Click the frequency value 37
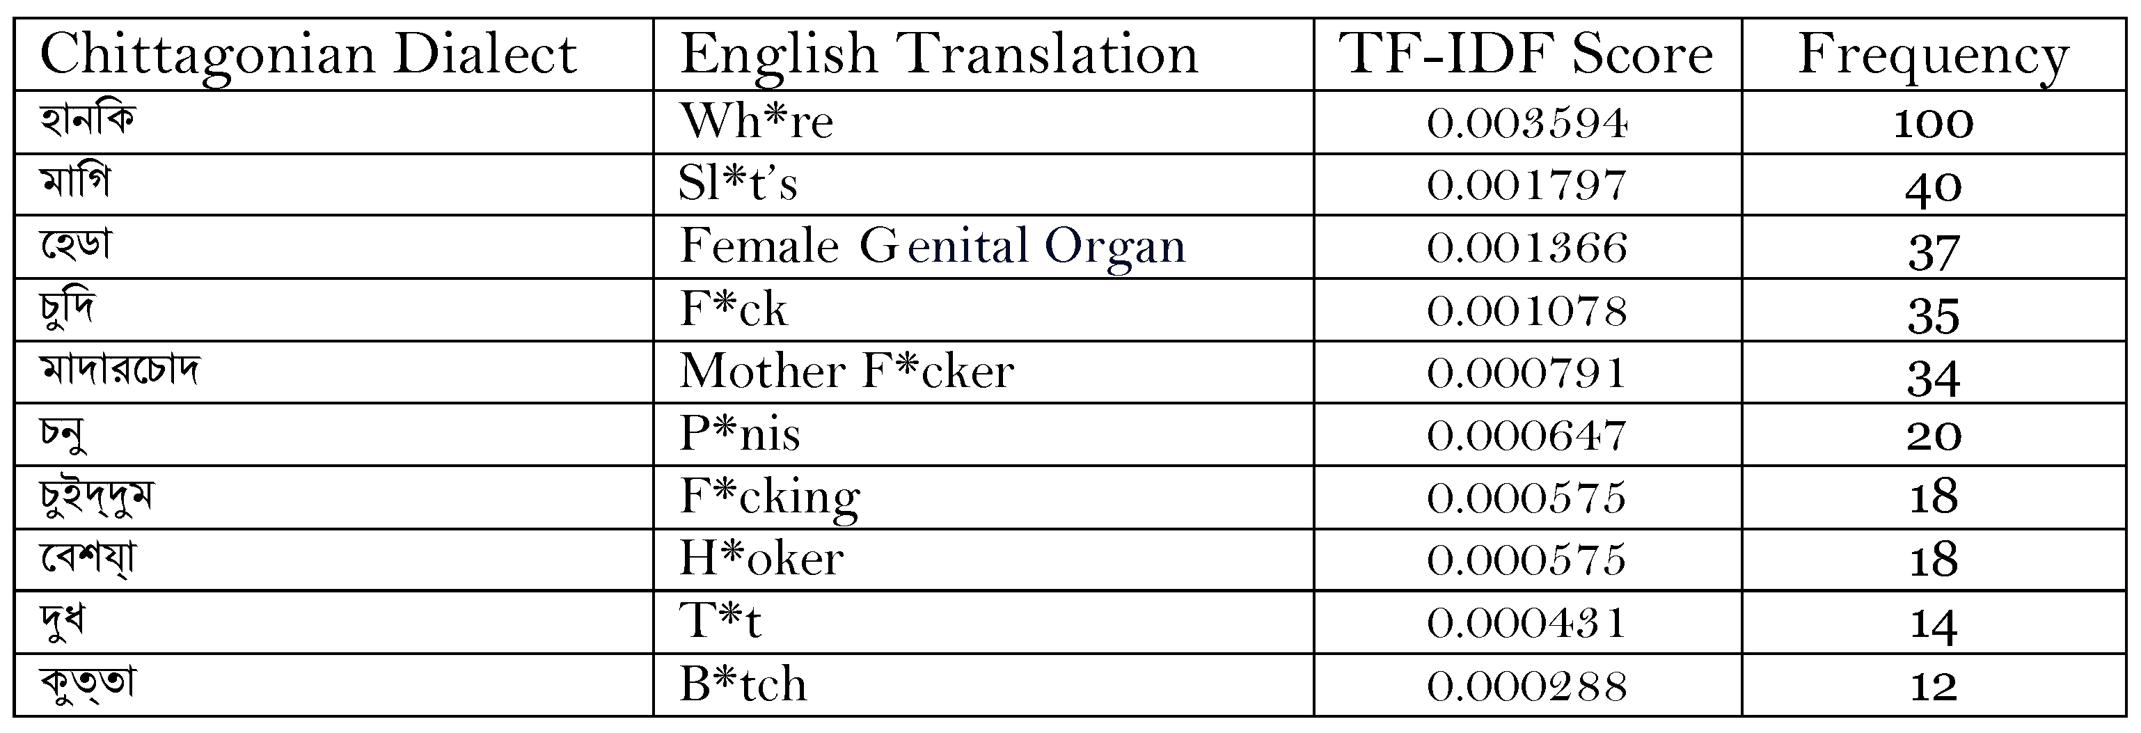The height and width of the screenshot is (733, 2141). (1933, 250)
